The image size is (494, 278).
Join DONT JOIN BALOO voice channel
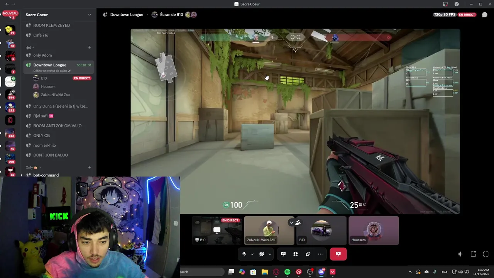[x=58, y=155]
